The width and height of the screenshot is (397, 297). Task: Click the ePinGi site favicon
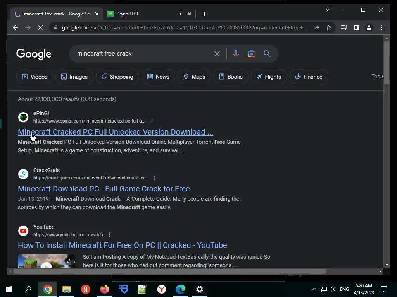[x=23, y=117]
